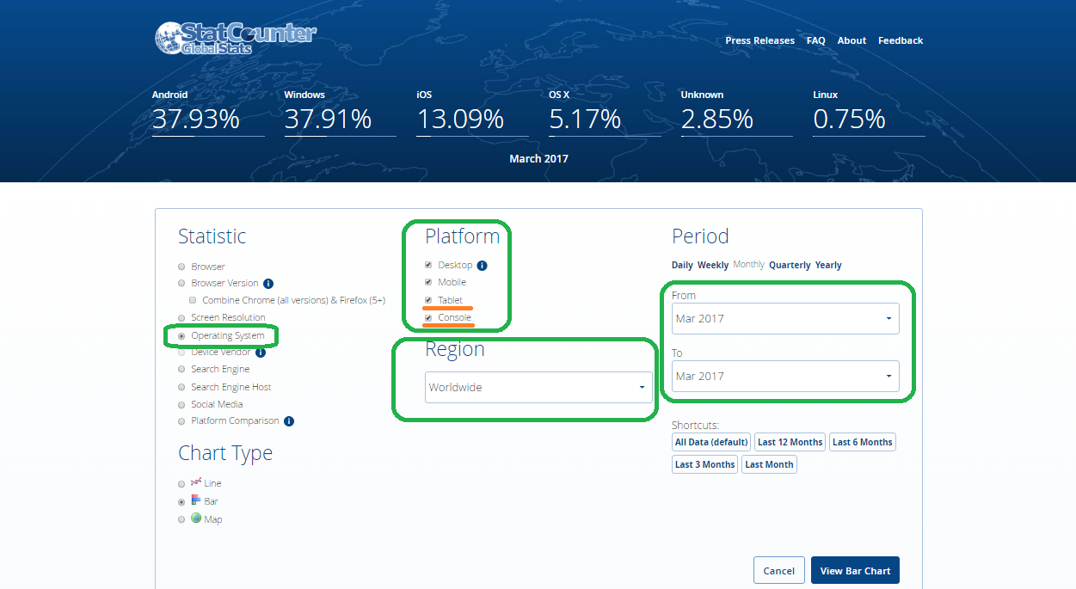Click the Linux 0.75% statistic
The image size is (1076, 589).
click(x=869, y=112)
